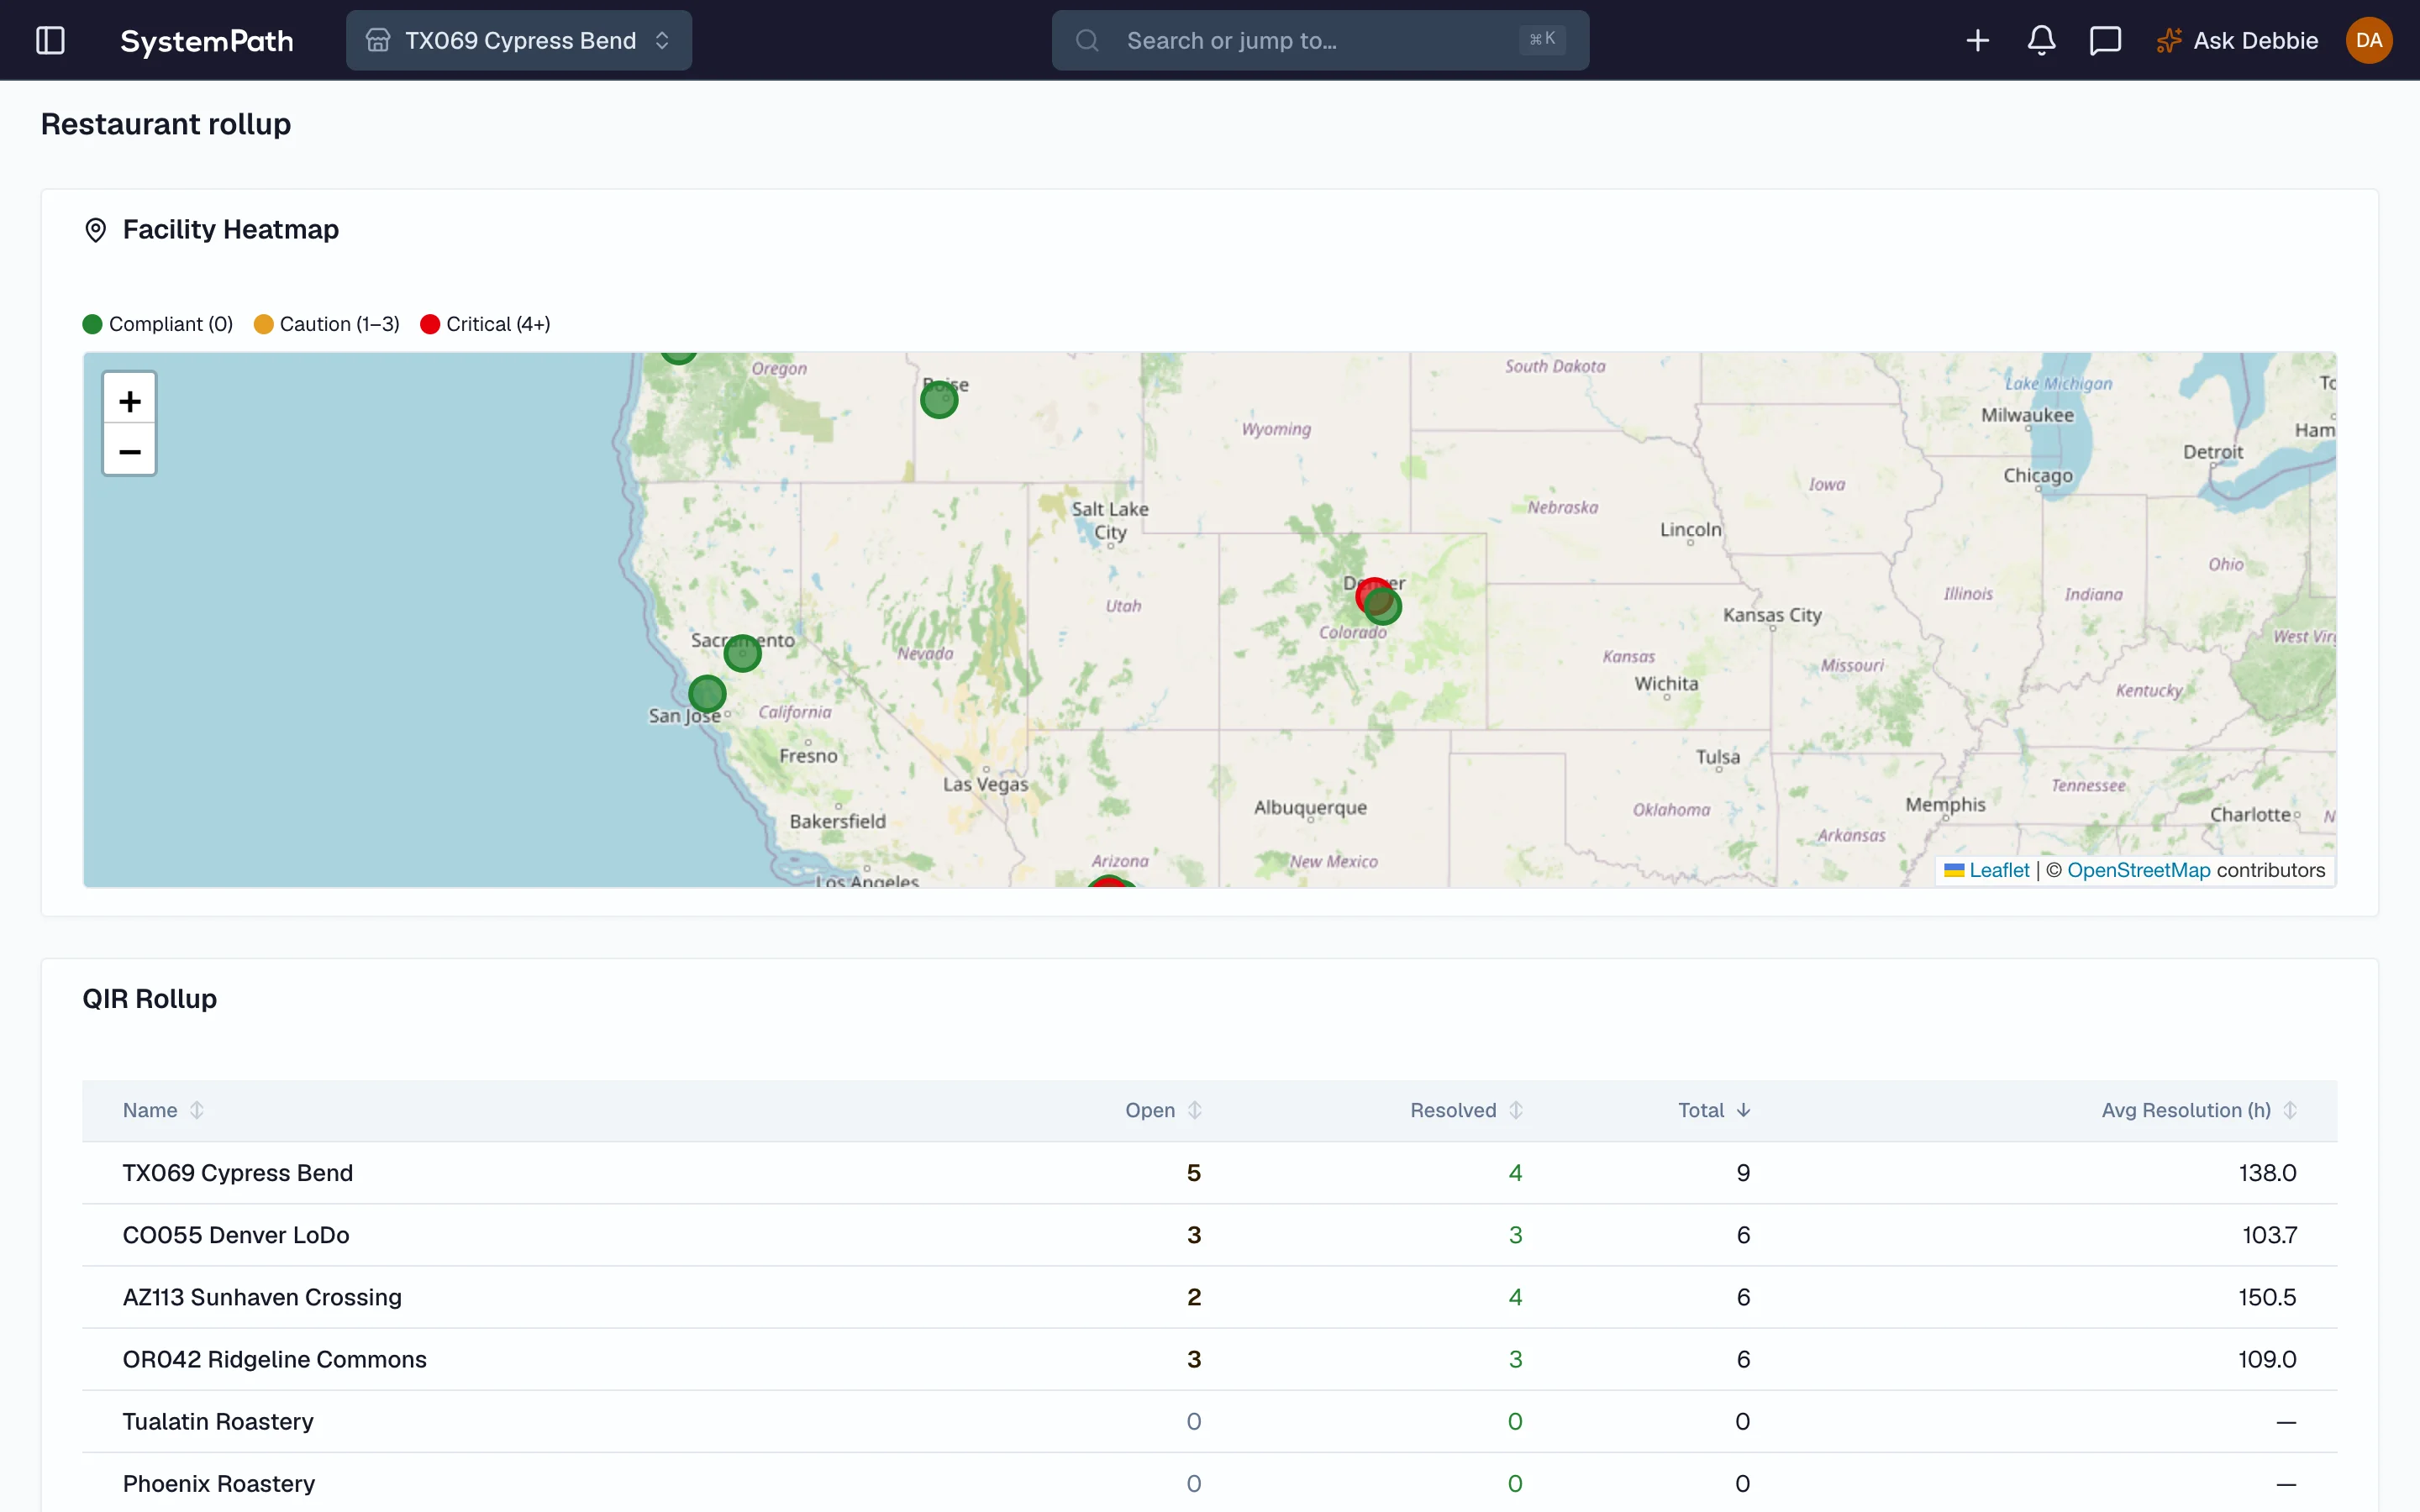2420x1512 pixels.
Task: Open Ask Debbie assistant
Action: (x=2237, y=40)
